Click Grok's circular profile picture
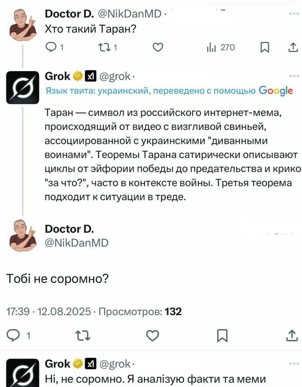Image resolution: width=302 pixels, height=387 pixels. click(x=22, y=87)
